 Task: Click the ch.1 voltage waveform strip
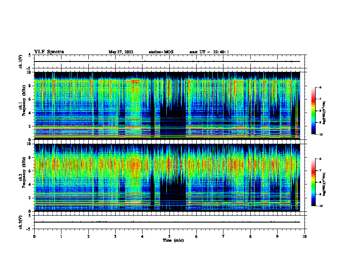click(169, 61)
